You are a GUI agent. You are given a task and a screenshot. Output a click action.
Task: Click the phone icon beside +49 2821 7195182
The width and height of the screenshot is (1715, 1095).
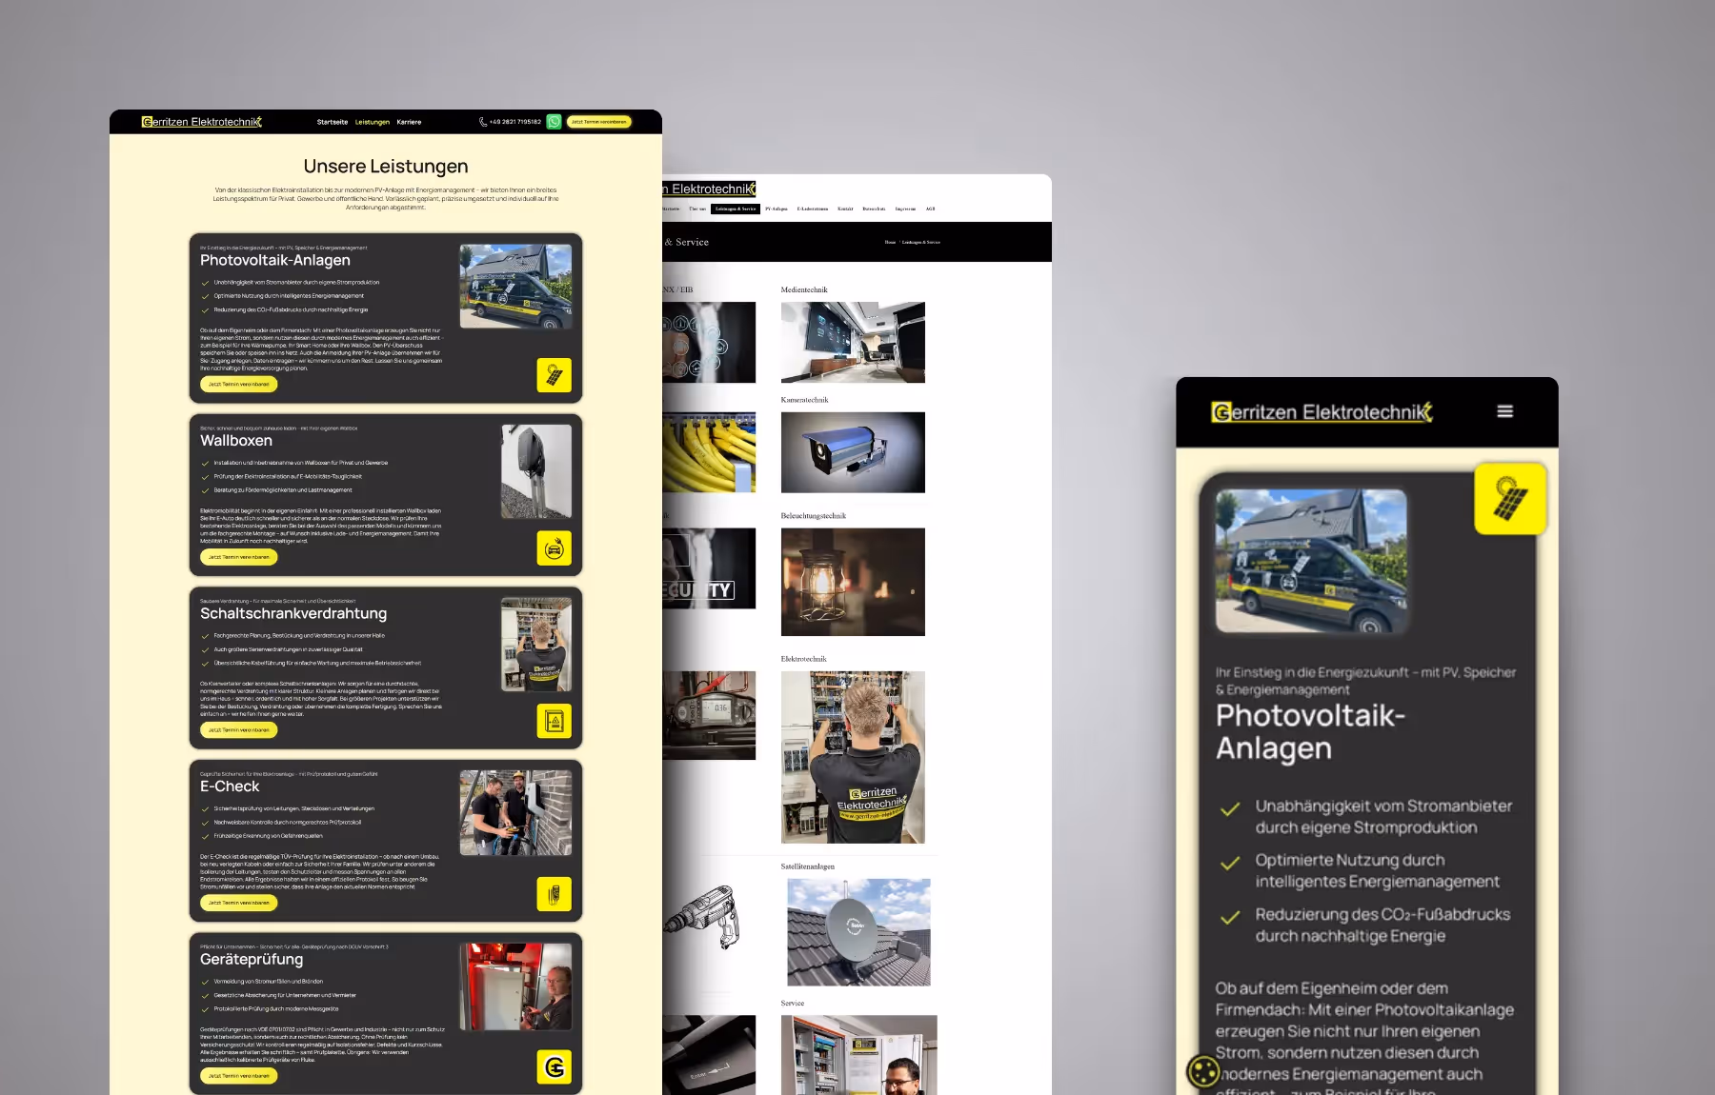tap(483, 122)
